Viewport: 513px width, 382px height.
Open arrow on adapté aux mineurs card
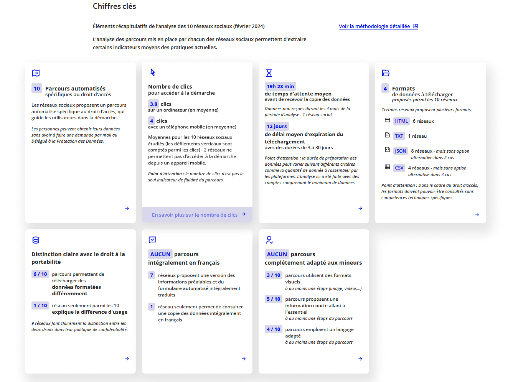[x=360, y=359]
